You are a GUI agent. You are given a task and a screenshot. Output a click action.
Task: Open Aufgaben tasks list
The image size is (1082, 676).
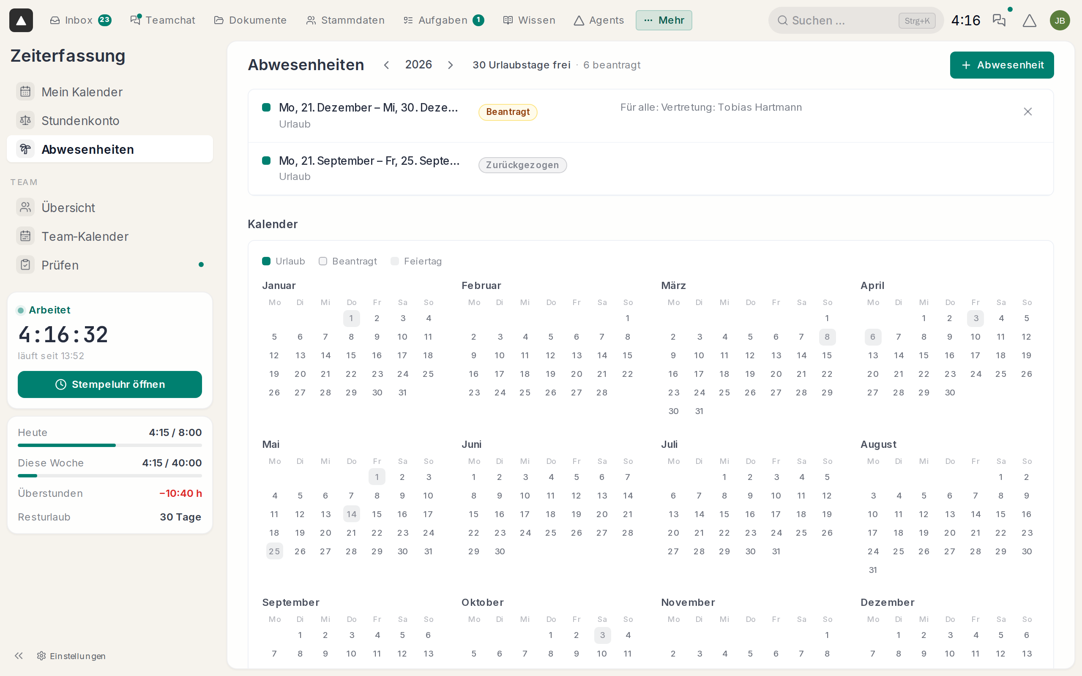pyautogui.click(x=443, y=20)
